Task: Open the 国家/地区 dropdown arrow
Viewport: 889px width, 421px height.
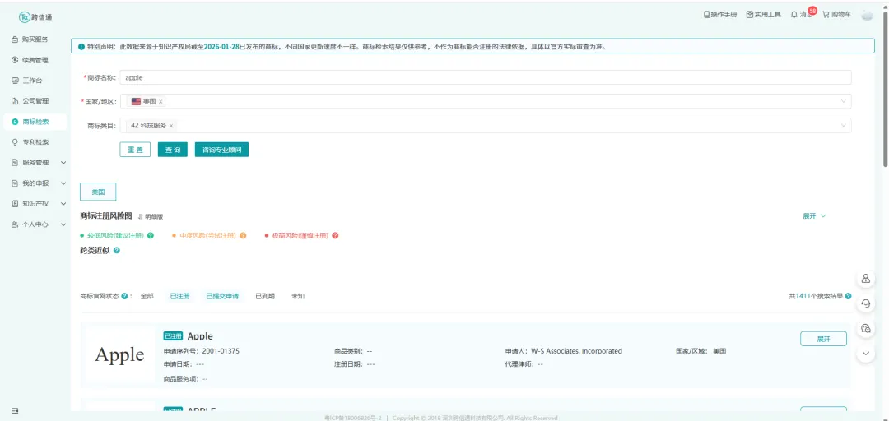Action: click(843, 101)
